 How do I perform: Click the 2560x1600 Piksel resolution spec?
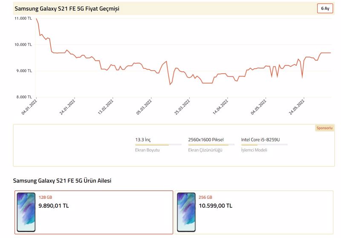206,140
